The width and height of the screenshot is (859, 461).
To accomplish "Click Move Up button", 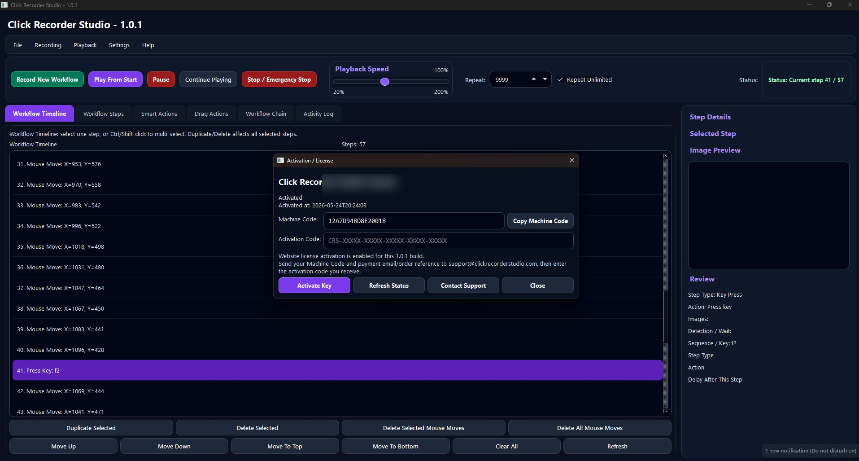I will tap(63, 446).
